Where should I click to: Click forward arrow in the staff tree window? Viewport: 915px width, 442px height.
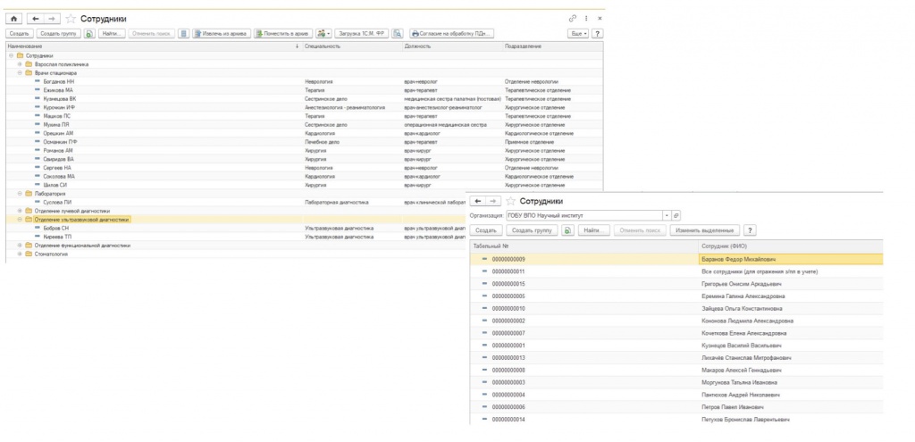[x=51, y=19]
